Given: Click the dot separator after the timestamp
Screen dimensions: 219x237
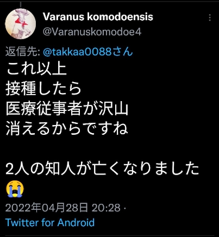Looking at the screenshot, I should pos(124,208).
